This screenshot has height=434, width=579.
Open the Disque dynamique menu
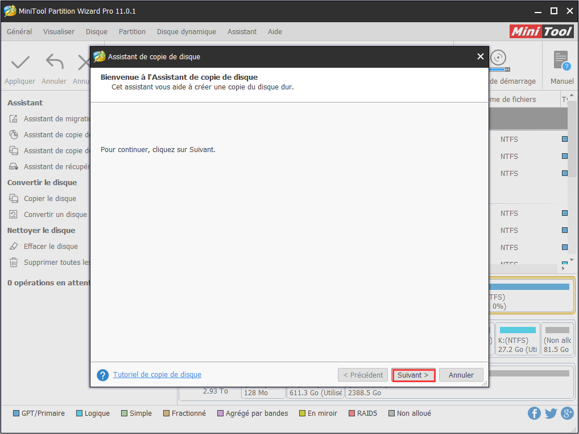coord(186,32)
